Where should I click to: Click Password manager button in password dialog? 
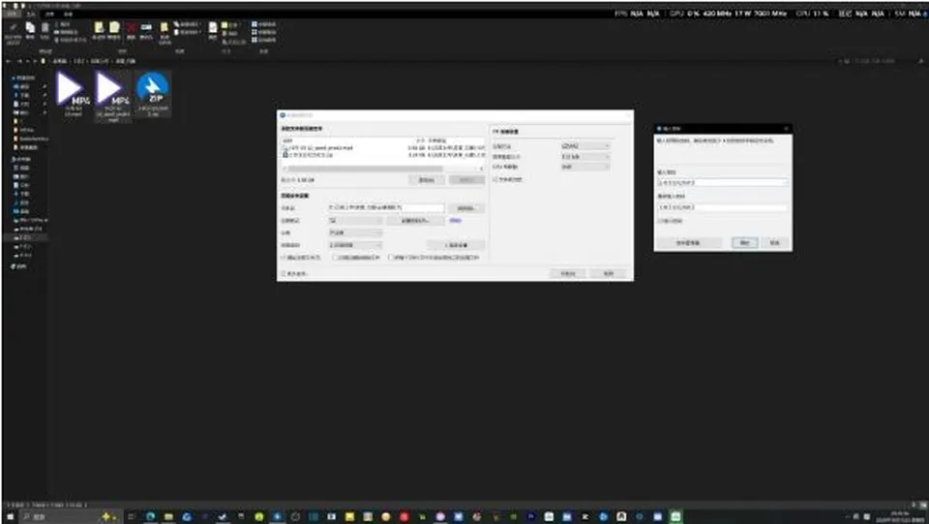tap(690, 242)
